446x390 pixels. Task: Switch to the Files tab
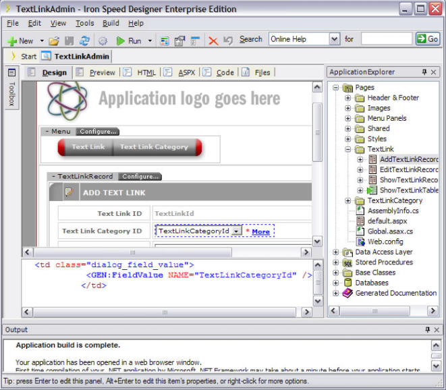pos(256,73)
